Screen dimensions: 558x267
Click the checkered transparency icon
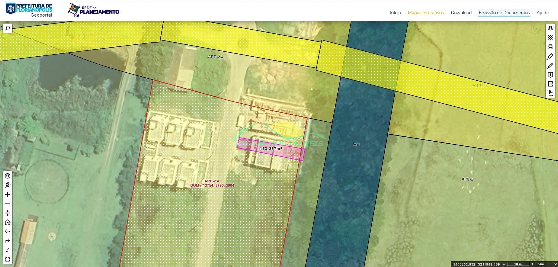point(550,37)
